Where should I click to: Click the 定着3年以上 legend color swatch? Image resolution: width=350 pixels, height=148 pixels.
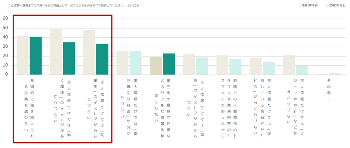327,5
